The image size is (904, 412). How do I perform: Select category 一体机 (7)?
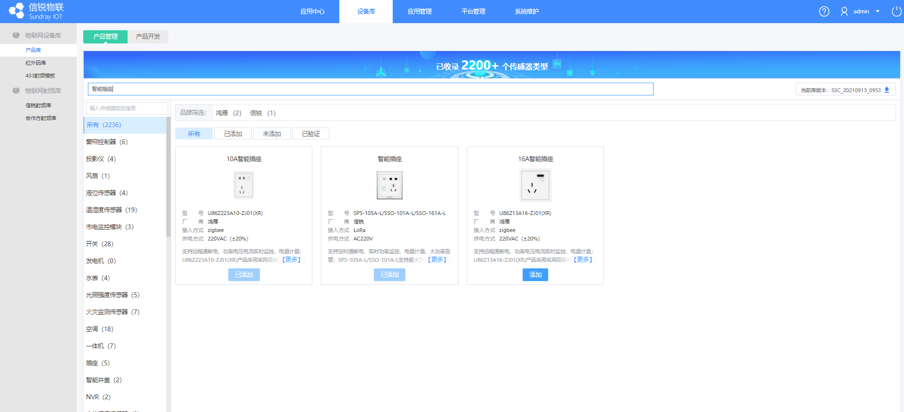(x=125, y=346)
